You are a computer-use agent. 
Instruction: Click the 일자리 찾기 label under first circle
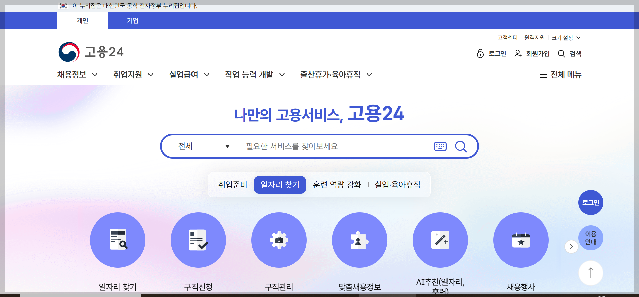pyautogui.click(x=118, y=287)
